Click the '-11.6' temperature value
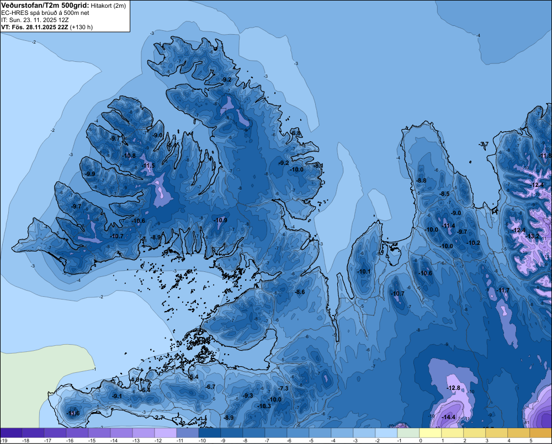Screen dimensions: 552x444 click(73, 413)
